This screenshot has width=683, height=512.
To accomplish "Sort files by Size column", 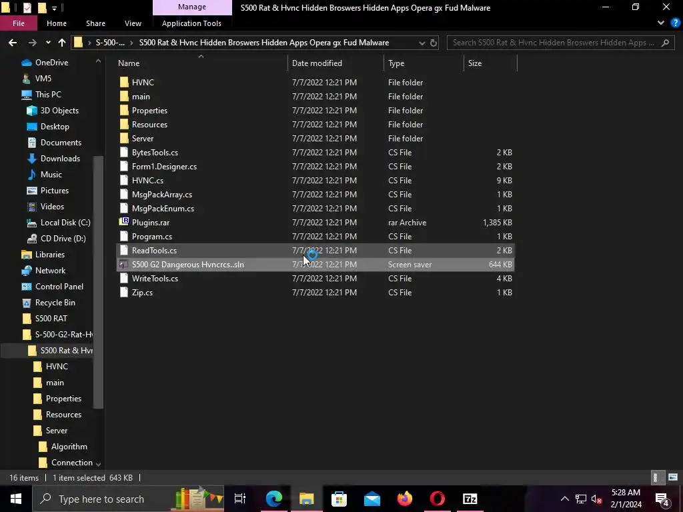I will (x=475, y=63).
